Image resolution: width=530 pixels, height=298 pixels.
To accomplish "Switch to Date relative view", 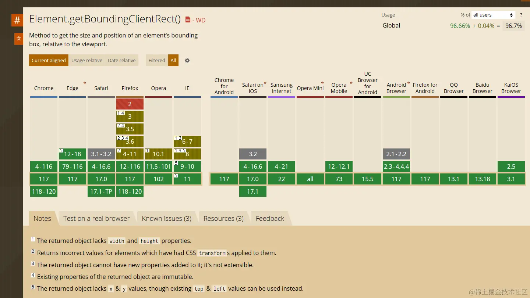I will pyautogui.click(x=122, y=61).
